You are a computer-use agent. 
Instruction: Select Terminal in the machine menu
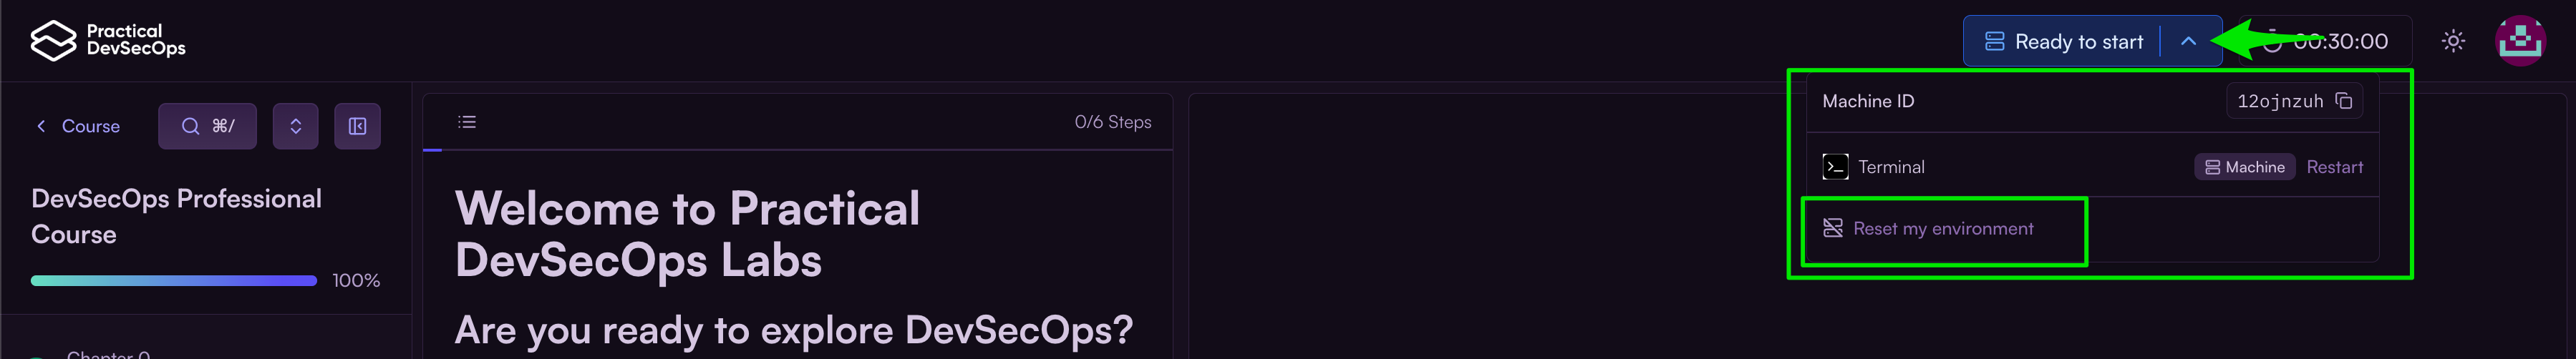pyautogui.click(x=1890, y=167)
